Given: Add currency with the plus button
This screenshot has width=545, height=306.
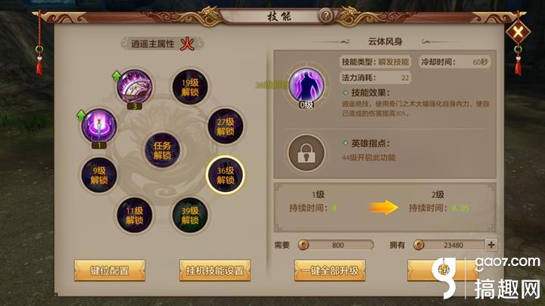Looking at the screenshot, I should (x=490, y=245).
